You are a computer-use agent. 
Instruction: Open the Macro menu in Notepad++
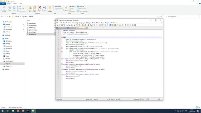click(x=98, y=23)
